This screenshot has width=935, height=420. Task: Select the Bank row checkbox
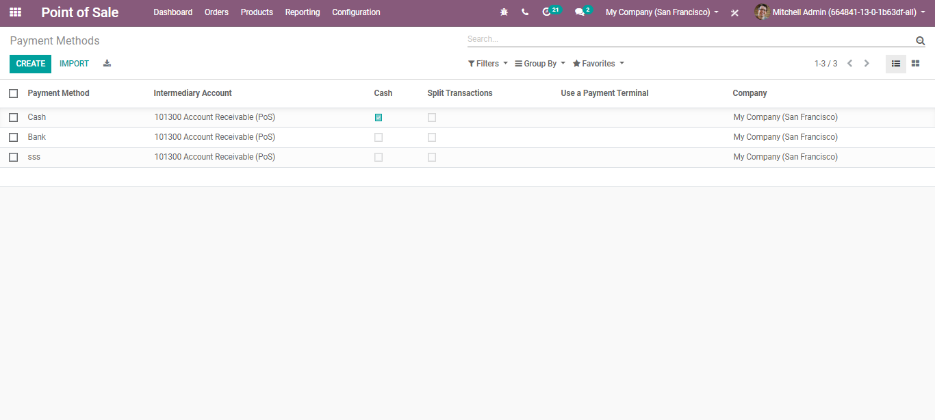13,137
